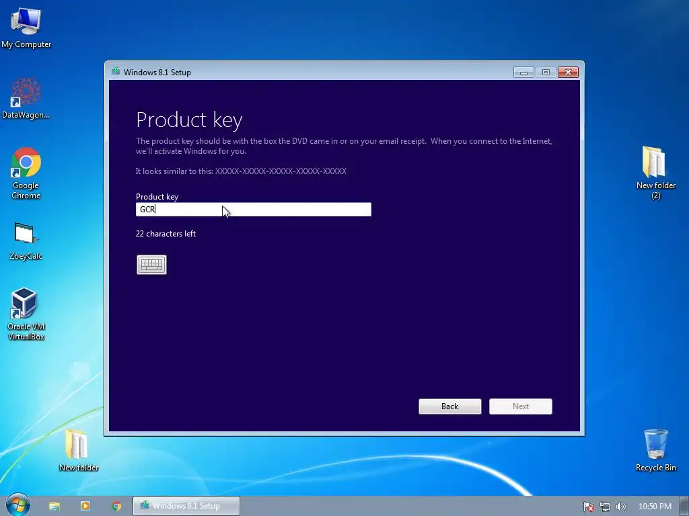This screenshot has height=516, width=689.
Task: Open the Windows Start menu orb
Action: click(18, 505)
